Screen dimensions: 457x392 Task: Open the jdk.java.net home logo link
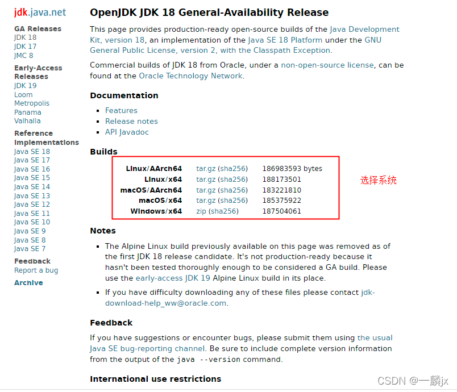click(x=40, y=12)
